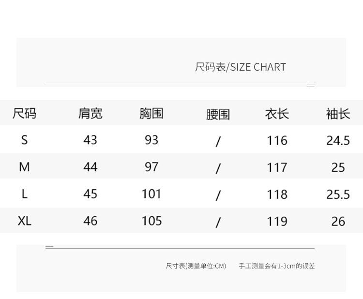Viewport: 363px width, 299px height.
Task: Click chest value 97 for size M
Action: [x=151, y=167]
